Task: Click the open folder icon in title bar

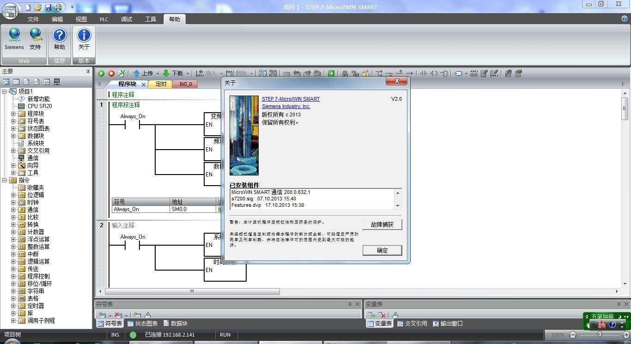Action: 38,7
